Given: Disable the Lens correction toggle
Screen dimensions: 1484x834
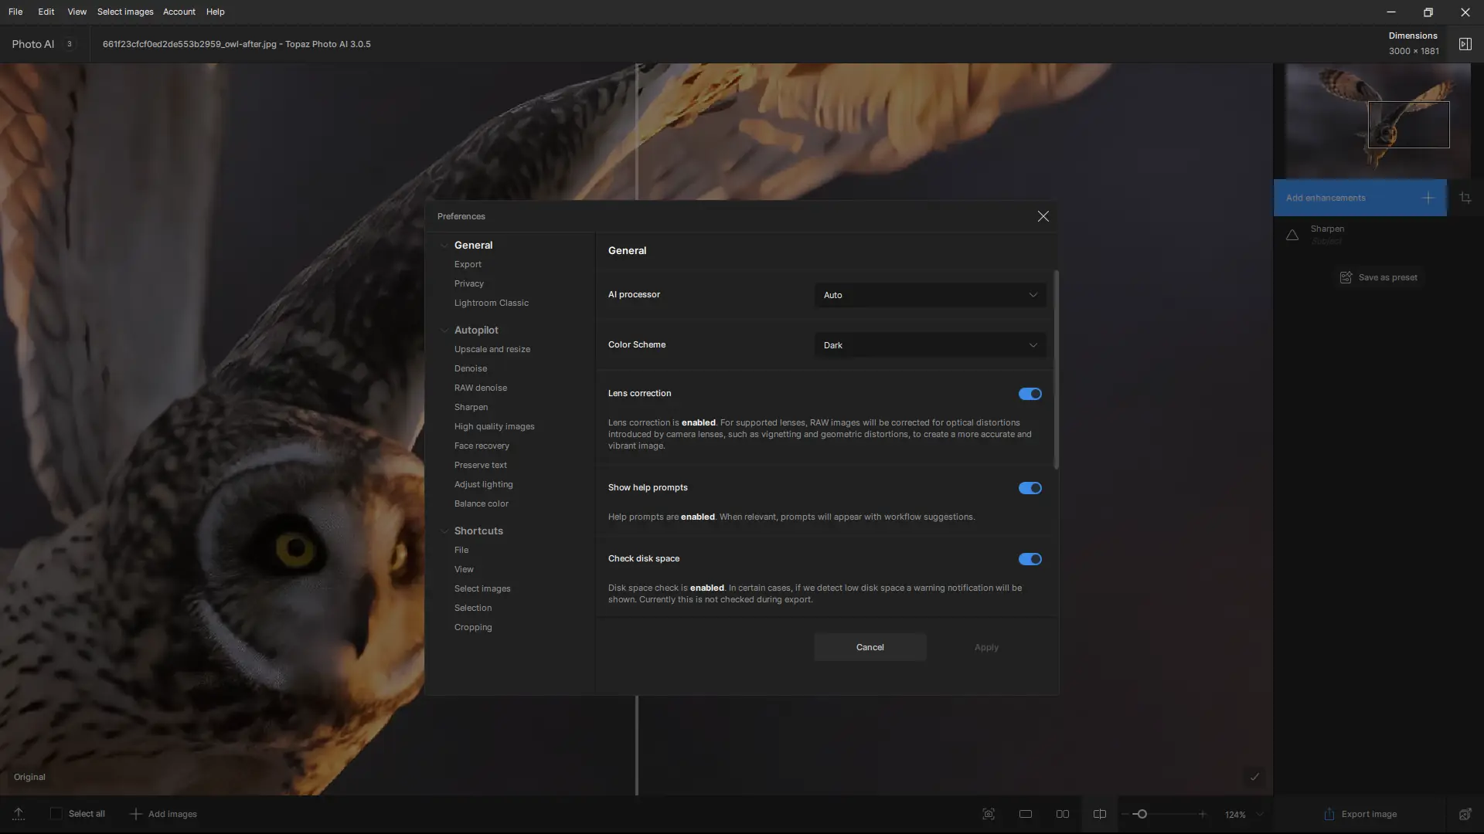Looking at the screenshot, I should [1030, 394].
